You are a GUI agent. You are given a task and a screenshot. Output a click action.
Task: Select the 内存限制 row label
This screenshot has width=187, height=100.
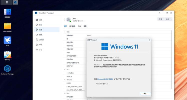coord(70,59)
